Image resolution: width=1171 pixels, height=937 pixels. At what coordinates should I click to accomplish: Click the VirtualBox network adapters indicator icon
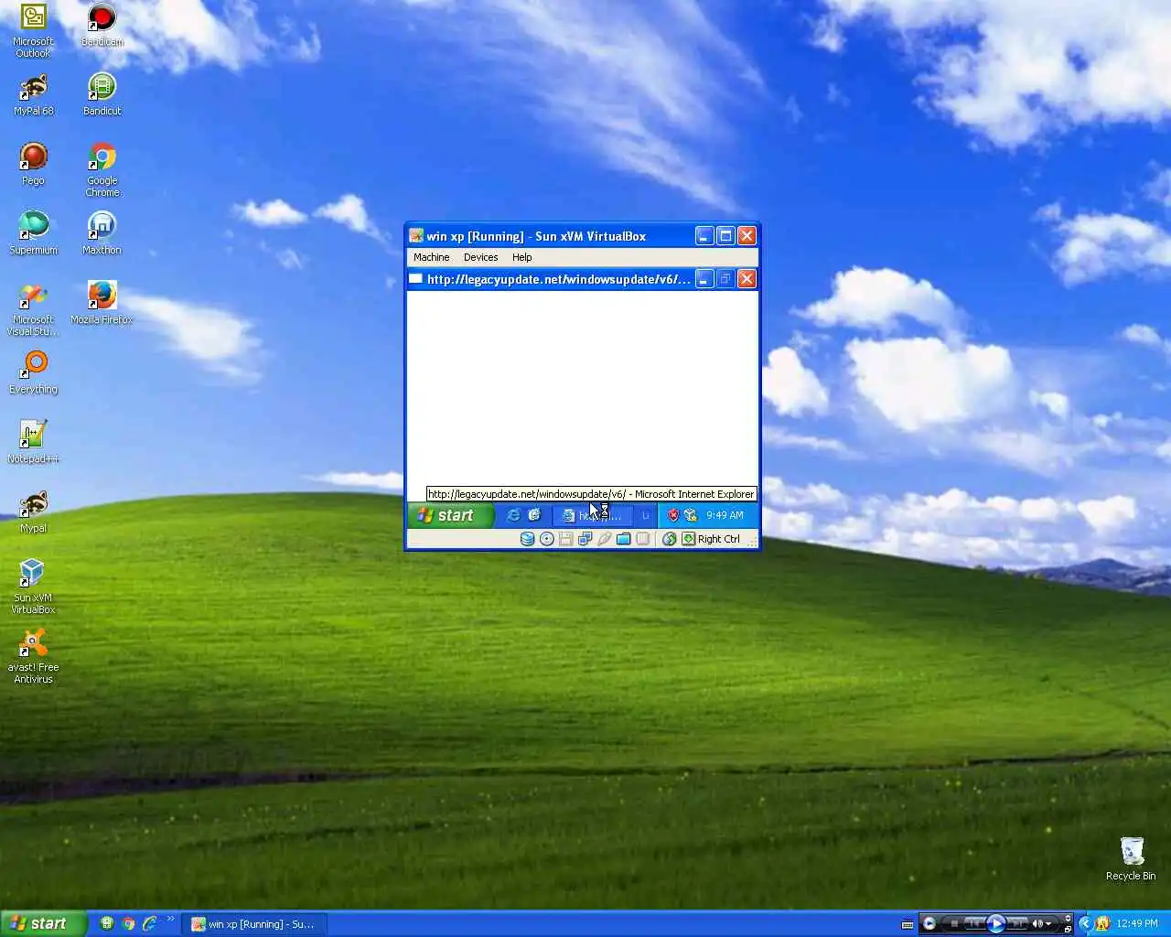585,539
